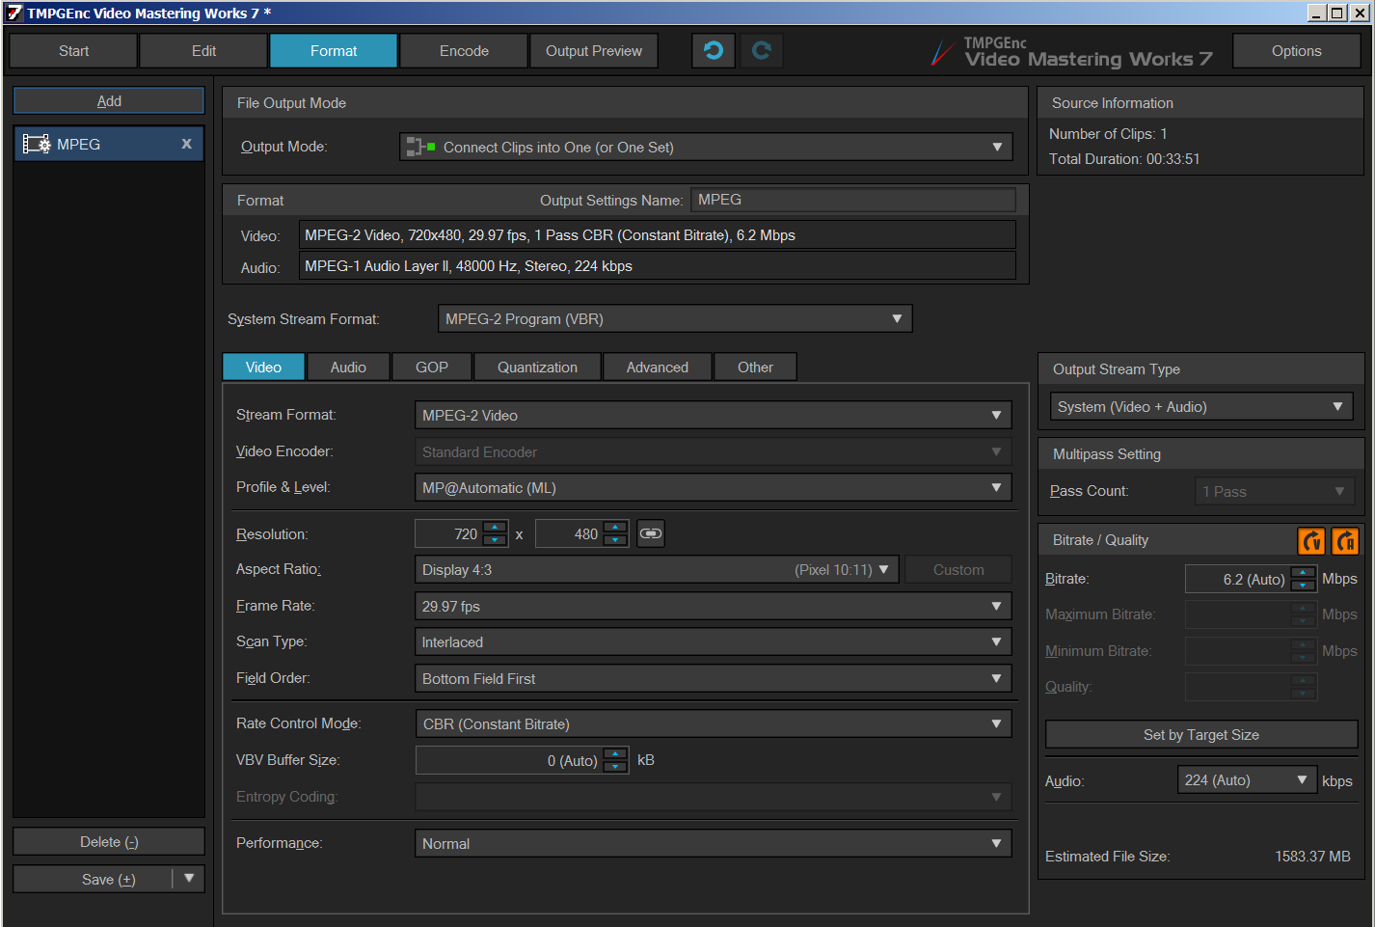Open the Output Mode dropdown

(706, 147)
